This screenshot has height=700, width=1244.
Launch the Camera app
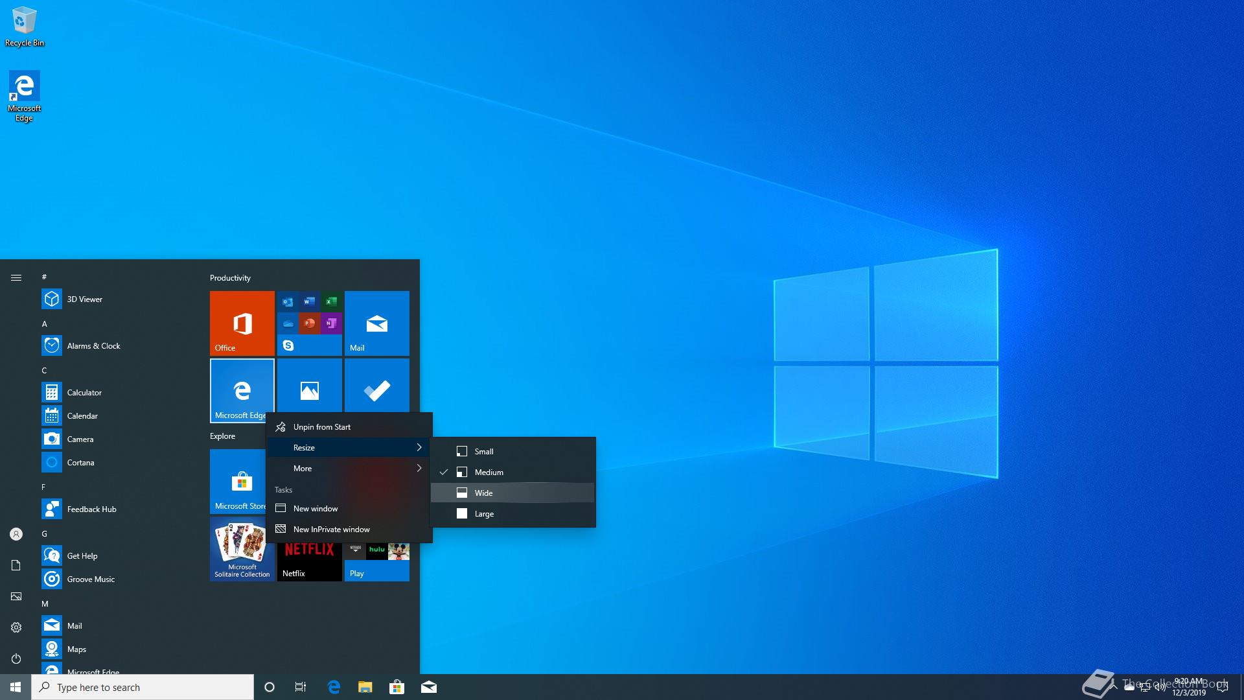(x=118, y=439)
